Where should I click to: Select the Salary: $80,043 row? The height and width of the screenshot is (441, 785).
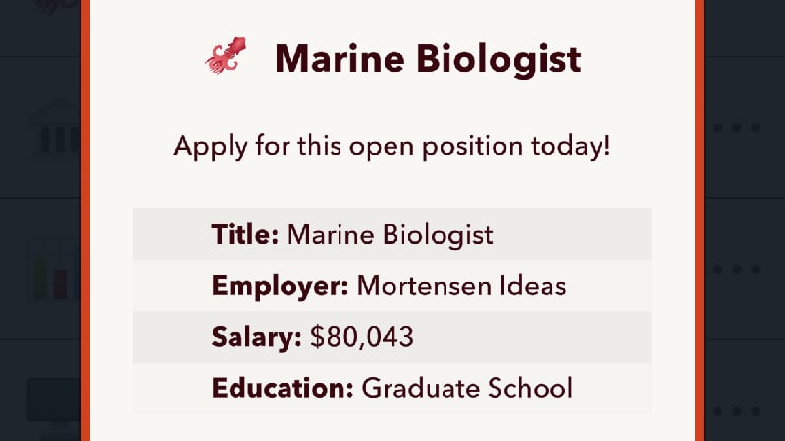(392, 336)
